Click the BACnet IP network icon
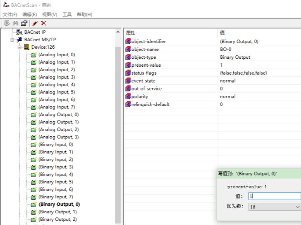This screenshot has height=225, width=301. click(19, 32)
